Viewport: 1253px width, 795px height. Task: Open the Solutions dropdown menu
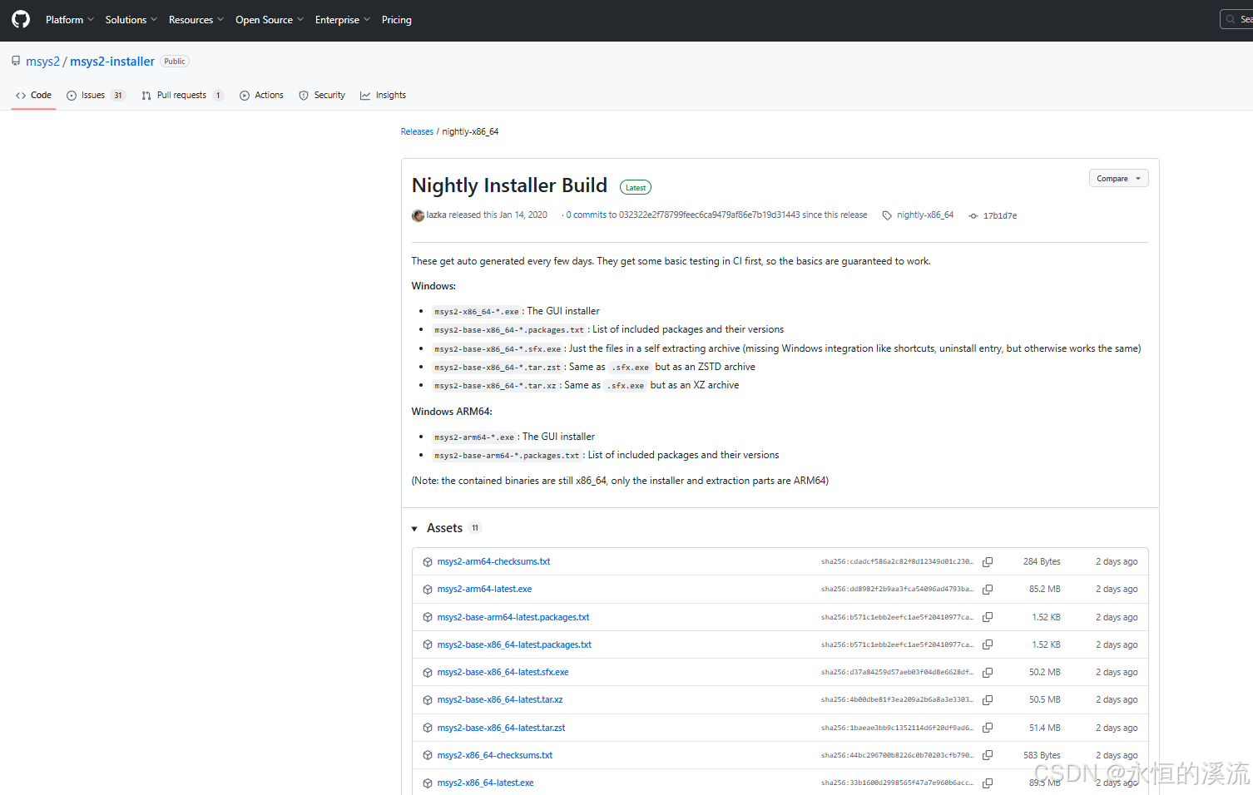(x=131, y=20)
